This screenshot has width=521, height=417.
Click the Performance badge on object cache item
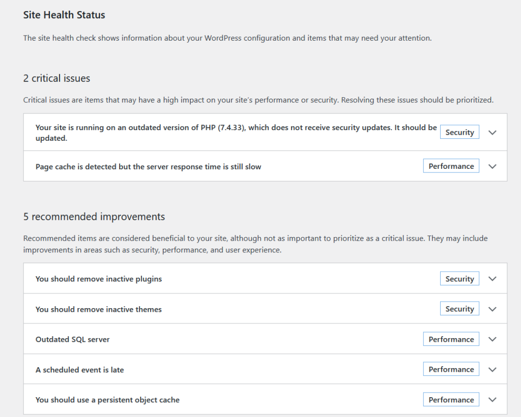point(451,399)
